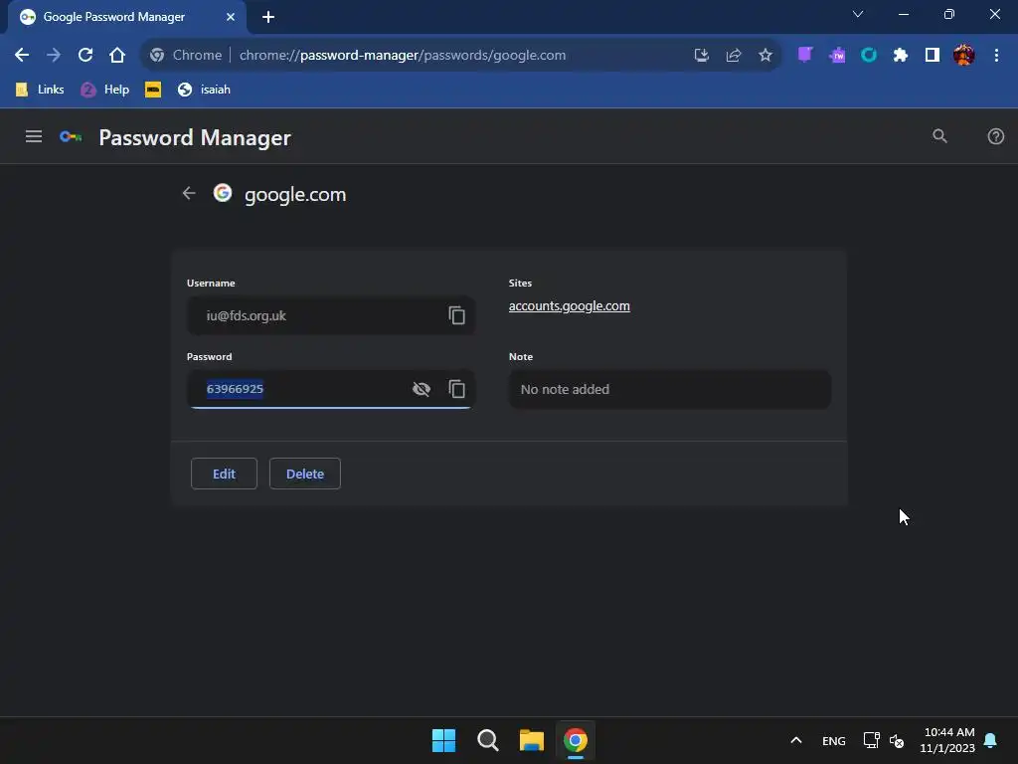Image resolution: width=1018 pixels, height=764 pixels.
Task: Open the Windows Start menu
Action: [444, 740]
